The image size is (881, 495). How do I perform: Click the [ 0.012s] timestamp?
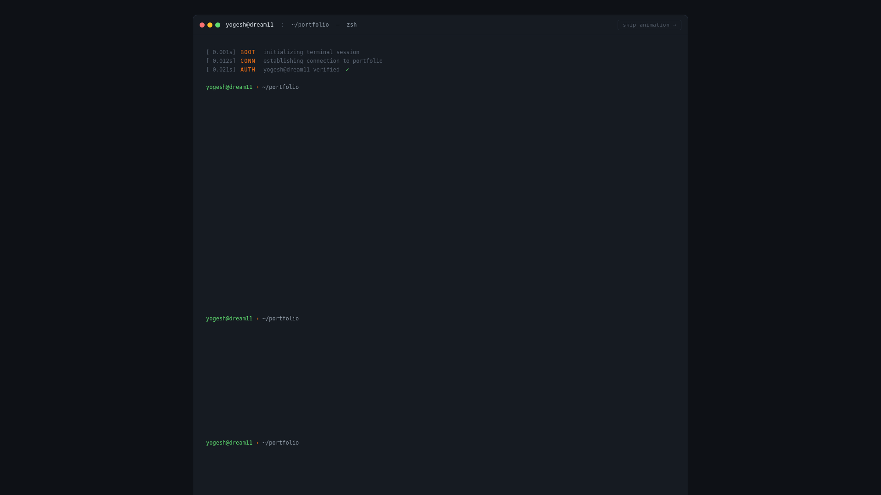point(221,61)
